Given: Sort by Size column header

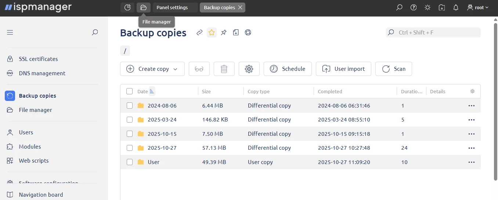Looking at the screenshot, I should 206,91.
